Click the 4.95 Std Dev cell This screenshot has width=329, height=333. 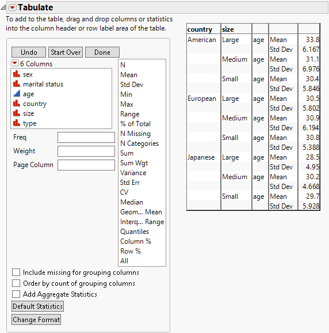click(312, 167)
